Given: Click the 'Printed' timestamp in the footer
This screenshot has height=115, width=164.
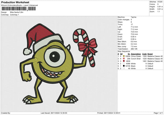Looking at the screenshot, I should (x=109, y=113).
